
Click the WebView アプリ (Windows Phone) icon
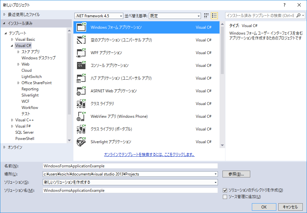pos(81,116)
